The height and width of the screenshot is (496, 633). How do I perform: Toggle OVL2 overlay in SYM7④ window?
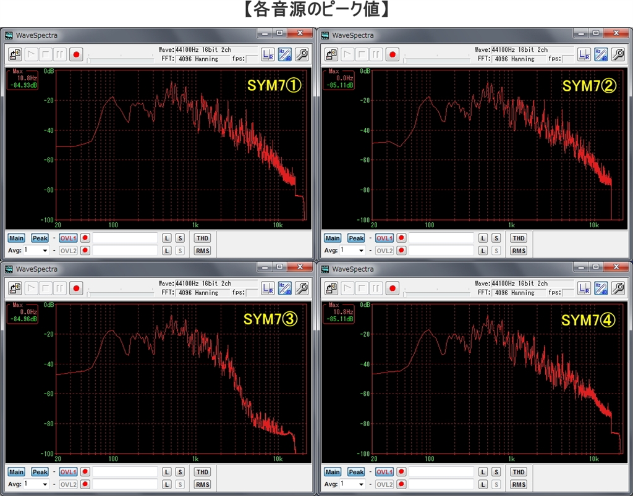coord(384,485)
